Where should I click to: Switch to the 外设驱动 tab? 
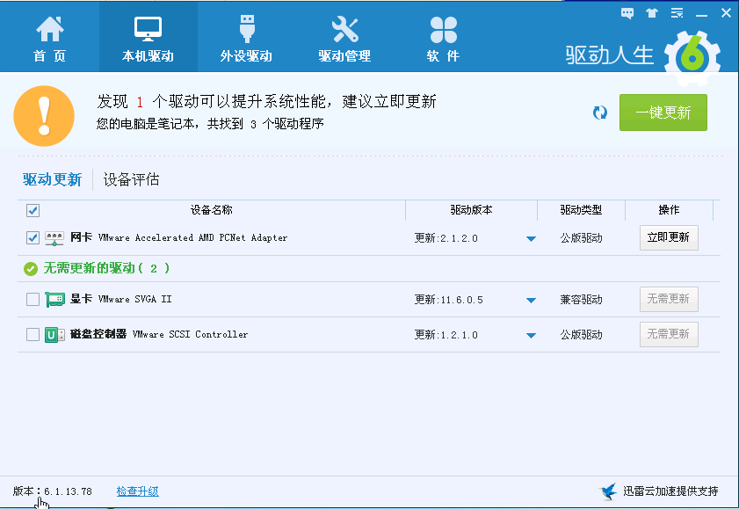[247, 38]
